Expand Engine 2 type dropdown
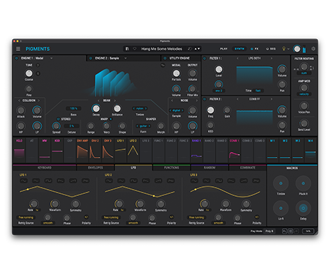The width and height of the screenshot is (330, 279). click(x=126, y=58)
